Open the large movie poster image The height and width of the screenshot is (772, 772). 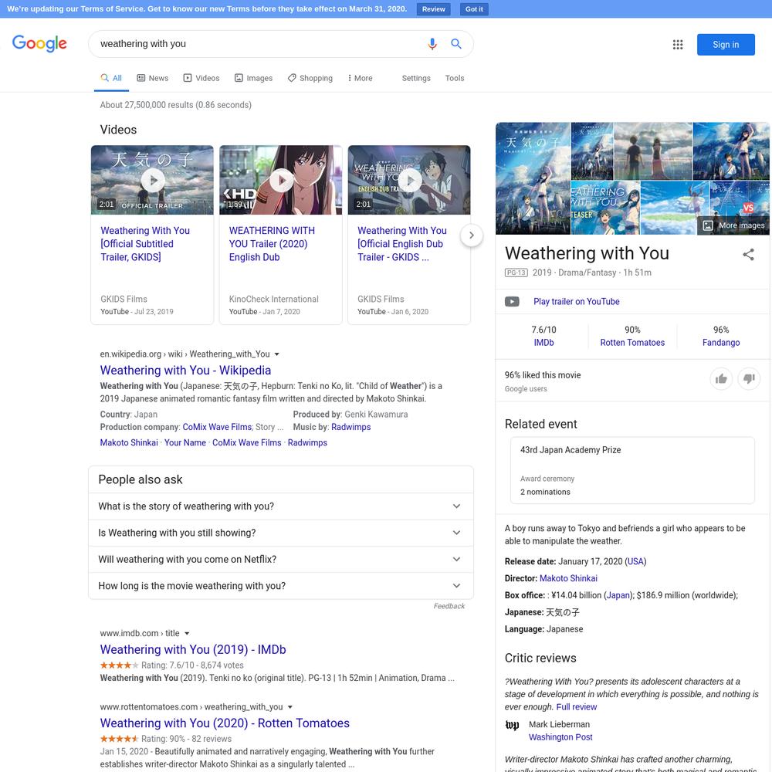point(533,179)
